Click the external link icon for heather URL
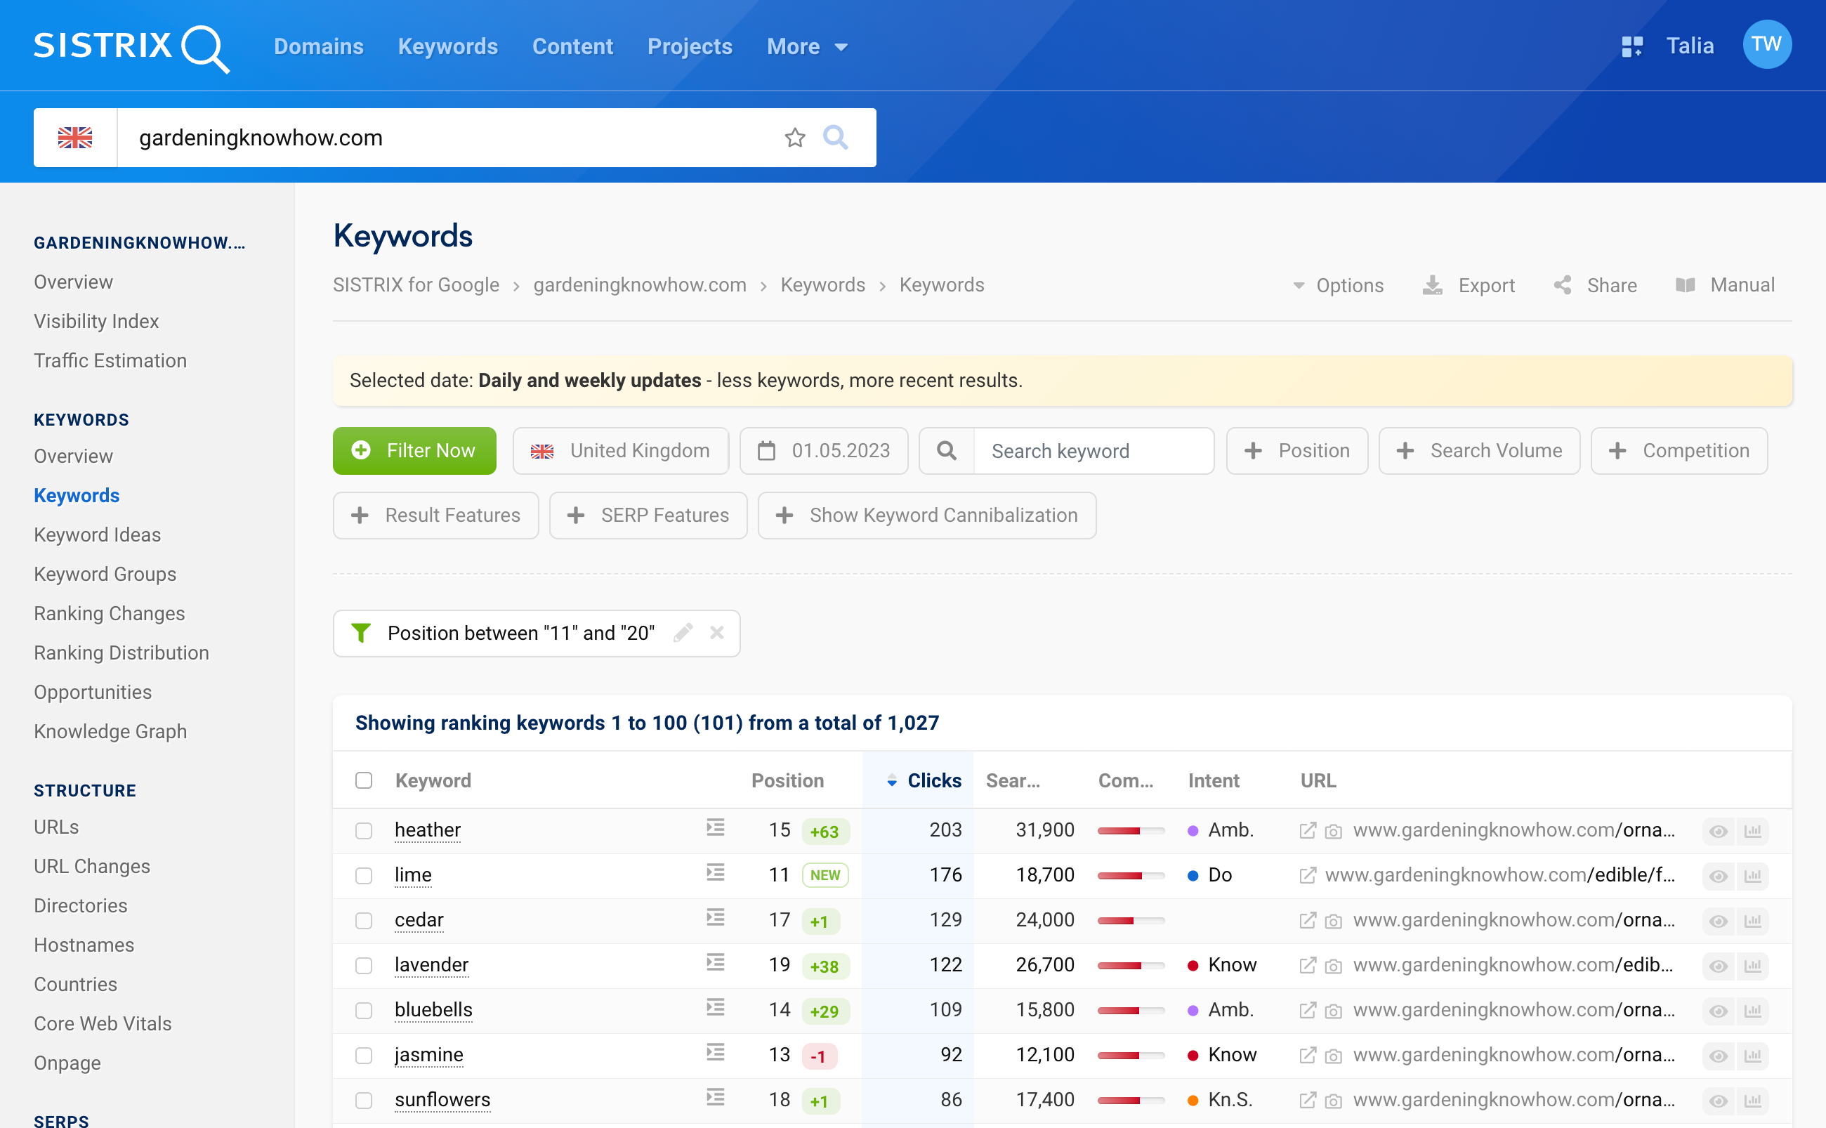The image size is (1826, 1128). click(x=1308, y=829)
